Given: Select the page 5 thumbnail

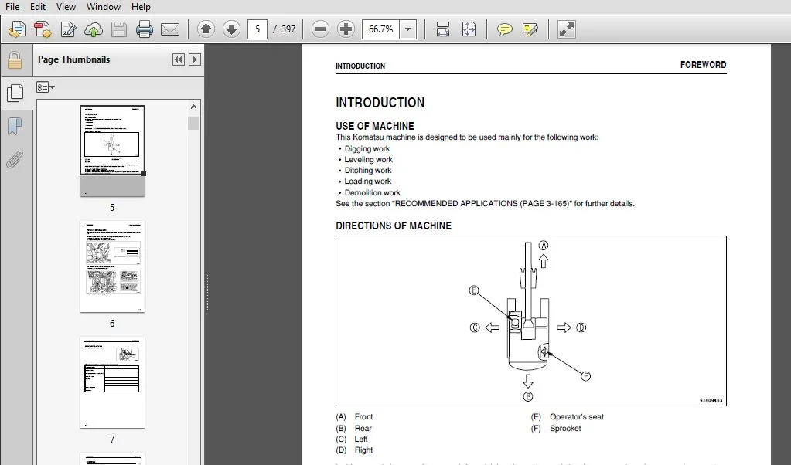Looking at the screenshot, I should [112, 151].
